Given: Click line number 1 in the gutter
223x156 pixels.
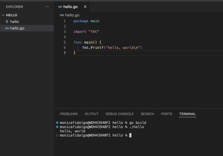Looking at the screenshot, I should (x=65, y=21).
